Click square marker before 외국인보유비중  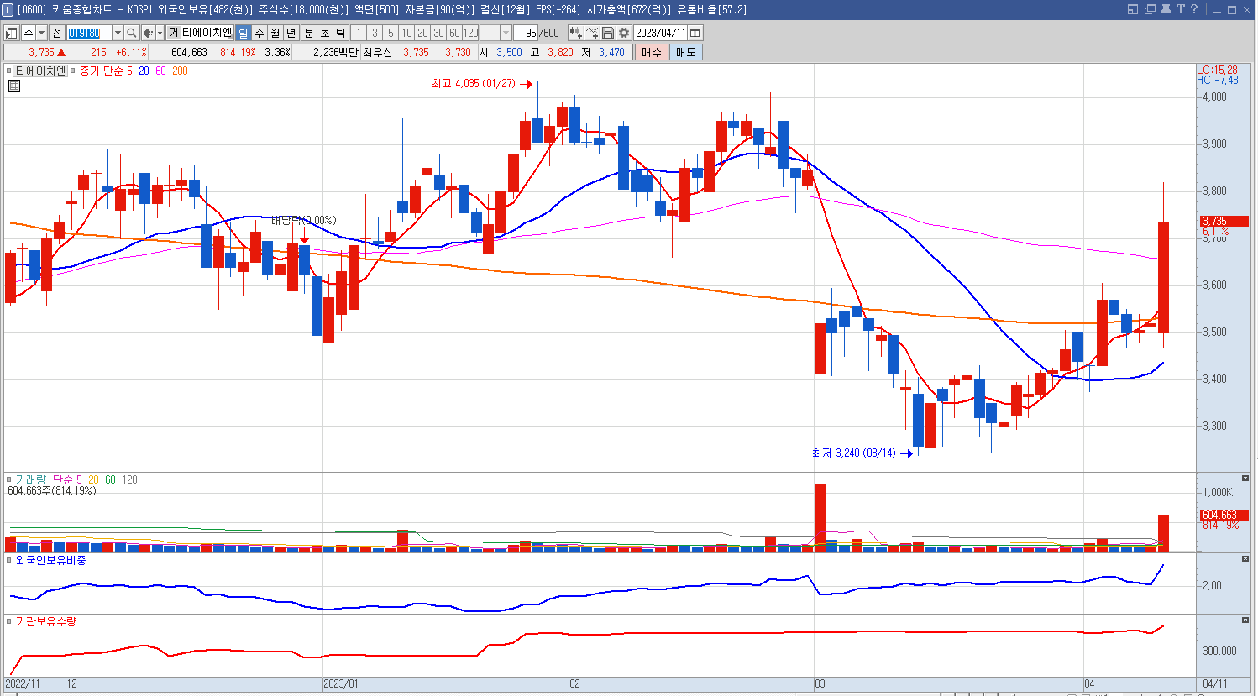click(9, 560)
